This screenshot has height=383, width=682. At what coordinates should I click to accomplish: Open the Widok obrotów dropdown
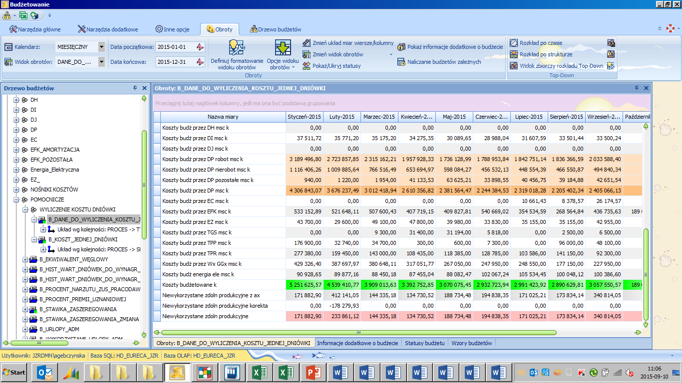(x=102, y=62)
